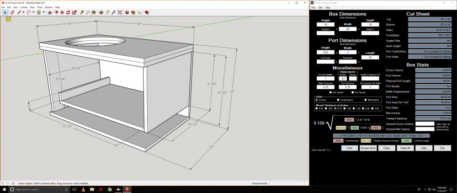
Task: Select the Centimeters units option
Action: click(338, 100)
